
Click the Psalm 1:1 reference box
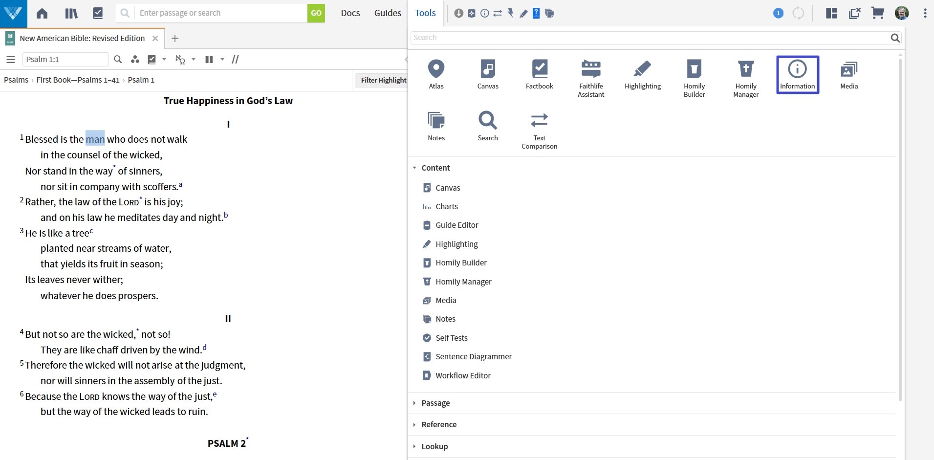pos(65,59)
